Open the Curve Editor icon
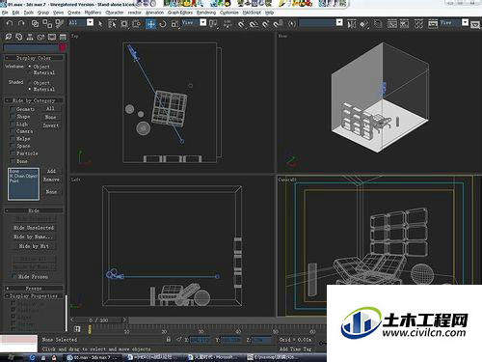This screenshot has width=482, height=362. click(x=392, y=24)
